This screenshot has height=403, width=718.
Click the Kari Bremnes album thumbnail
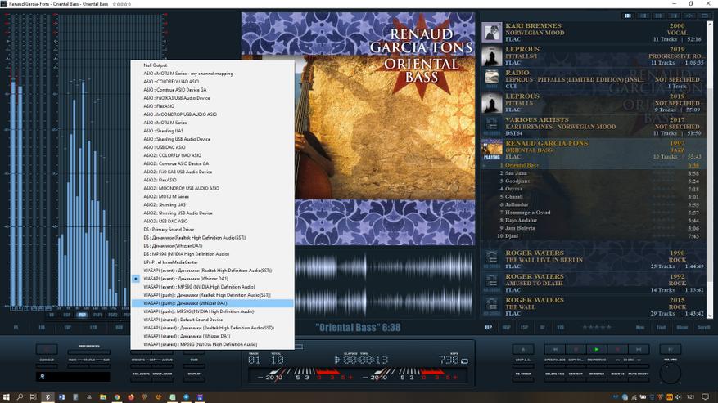(492, 33)
